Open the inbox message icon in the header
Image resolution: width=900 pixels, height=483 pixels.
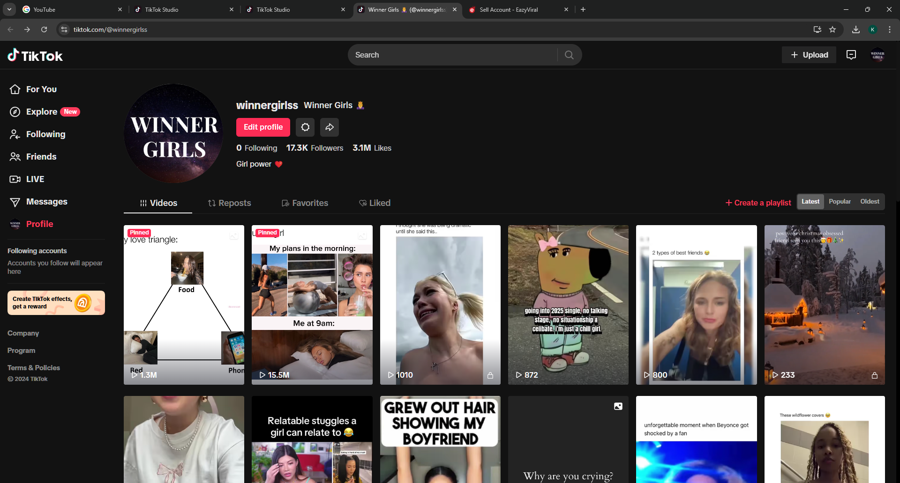point(851,55)
